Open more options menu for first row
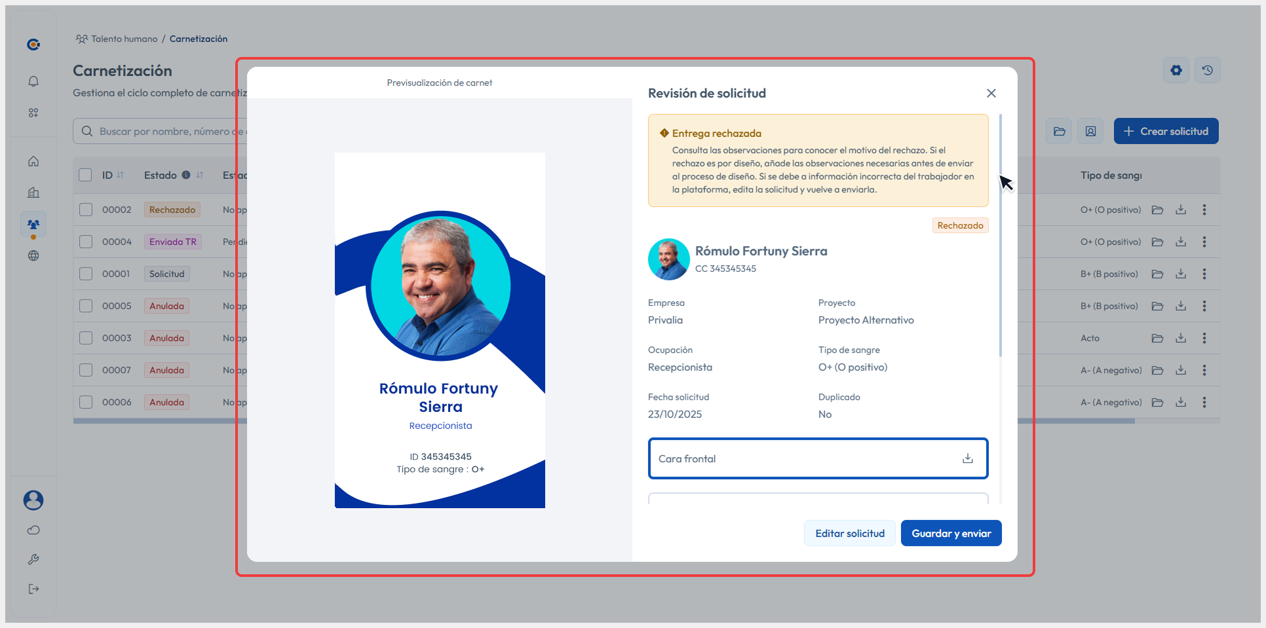Viewport: 1266px width, 628px height. pyautogui.click(x=1204, y=210)
